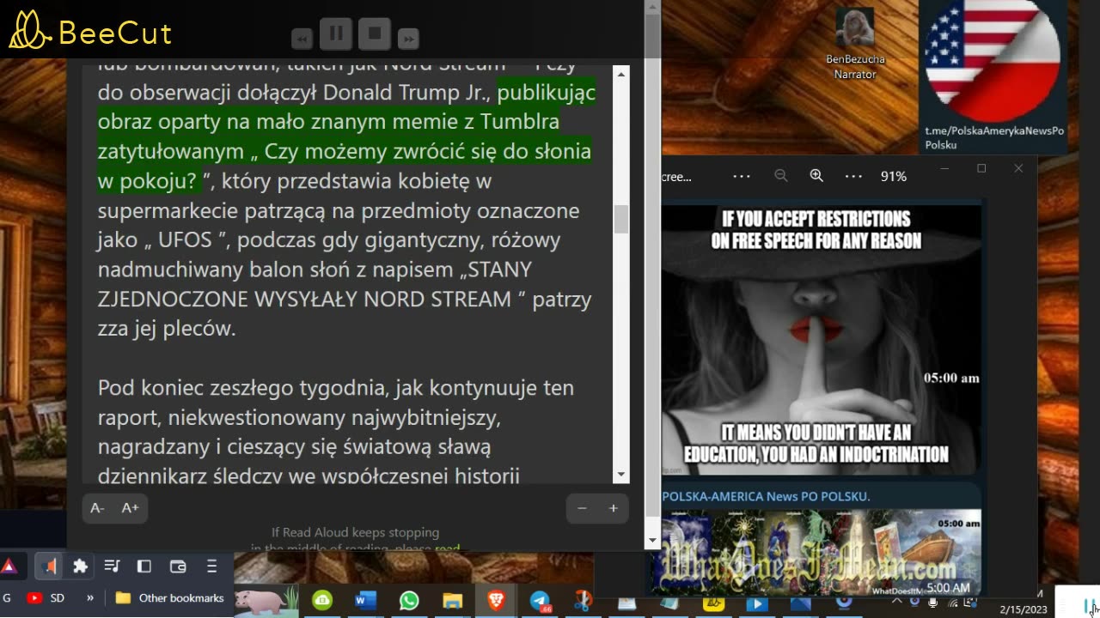
Task: Click the reader scrollbar up arrow
Action: pos(621,75)
